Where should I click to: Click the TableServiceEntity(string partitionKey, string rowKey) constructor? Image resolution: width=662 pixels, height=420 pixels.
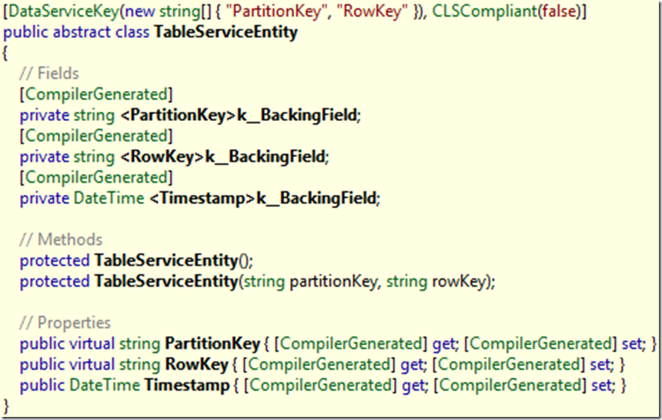pyautogui.click(x=294, y=281)
